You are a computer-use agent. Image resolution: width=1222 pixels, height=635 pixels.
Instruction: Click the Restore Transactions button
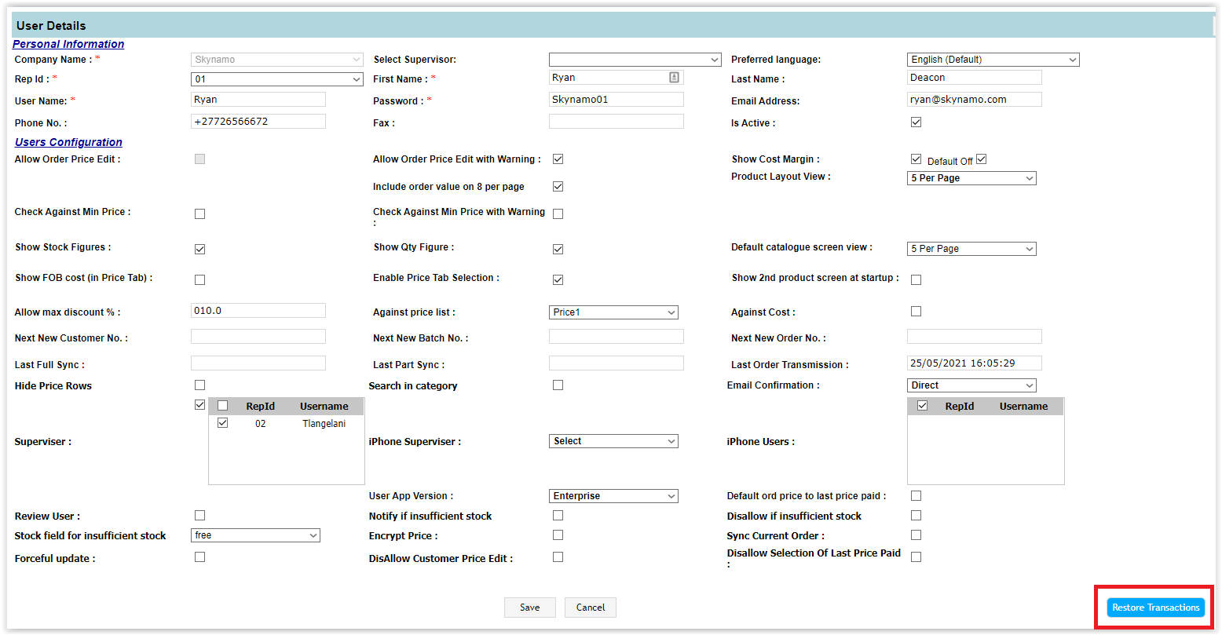coord(1155,608)
